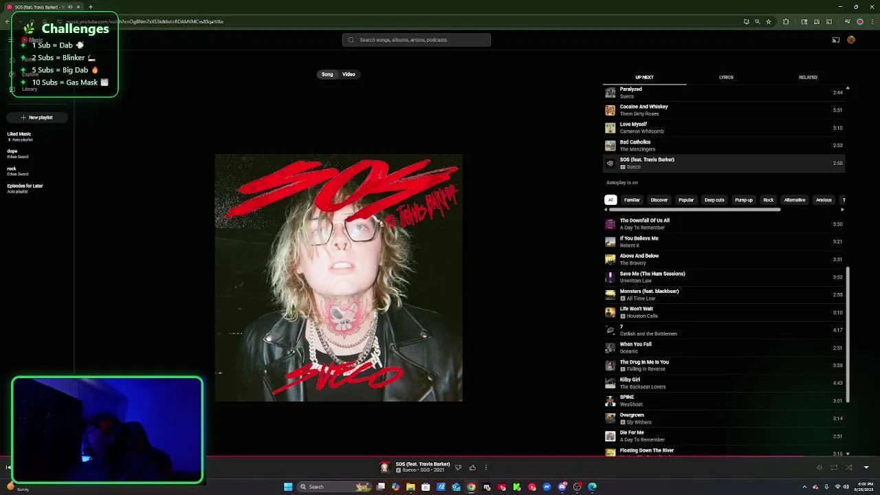Open the LYRICS tab
The height and width of the screenshot is (495, 880).
(x=726, y=78)
